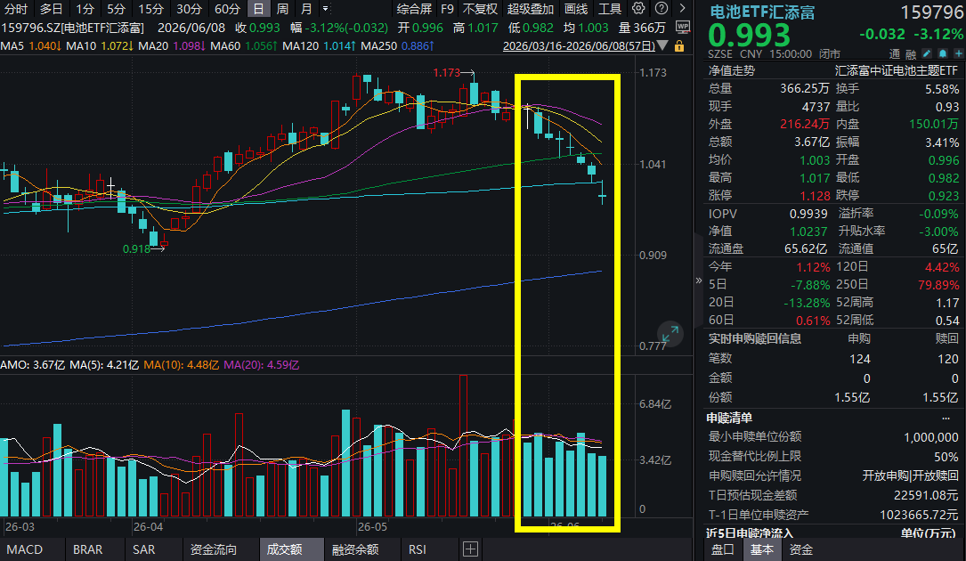Open the 资金 tab at bottom right
The image size is (966, 561).
pos(801,549)
